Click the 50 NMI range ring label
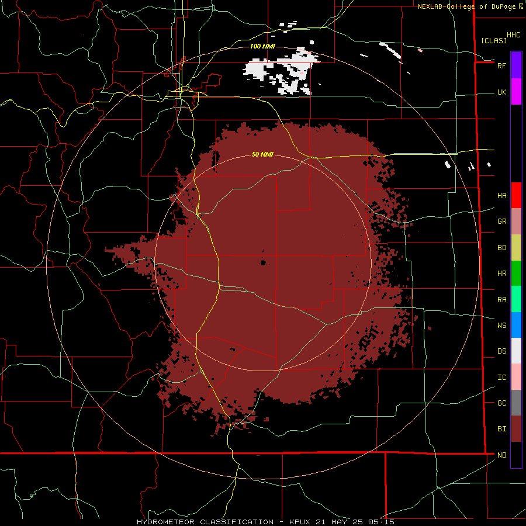Image resolution: width=526 pixels, height=526 pixels. [x=262, y=154]
